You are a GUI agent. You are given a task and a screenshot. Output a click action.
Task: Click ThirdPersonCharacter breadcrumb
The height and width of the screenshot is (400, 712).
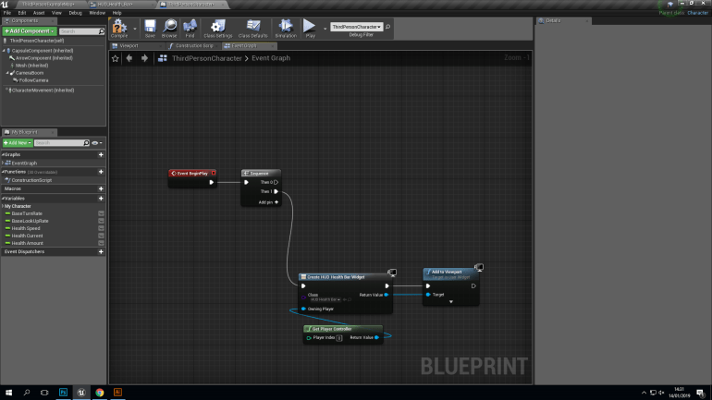[x=206, y=58]
